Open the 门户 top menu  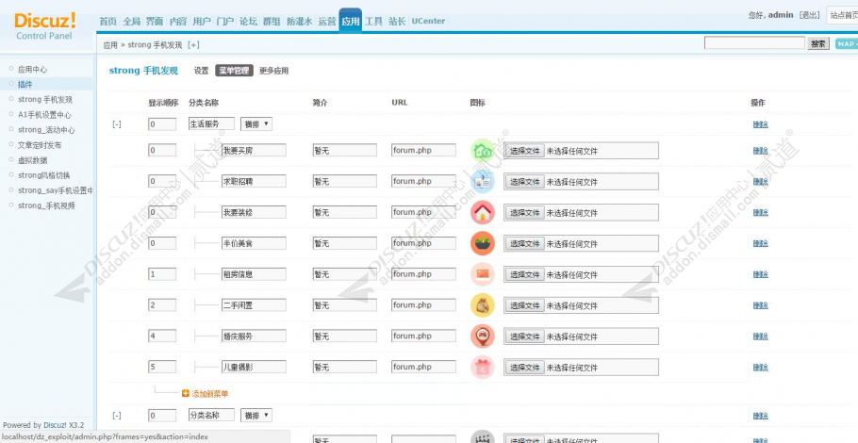[225, 22]
